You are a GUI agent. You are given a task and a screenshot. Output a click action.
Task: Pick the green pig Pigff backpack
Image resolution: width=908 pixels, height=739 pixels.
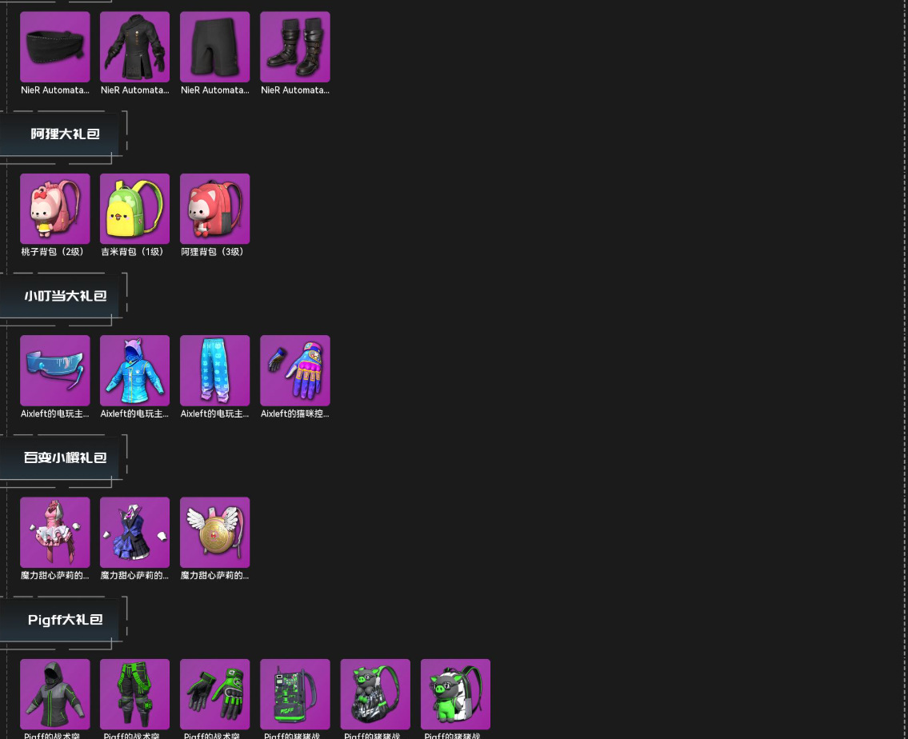click(455, 694)
